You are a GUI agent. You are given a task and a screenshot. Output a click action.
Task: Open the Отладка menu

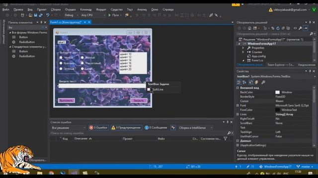tap(71, 9)
